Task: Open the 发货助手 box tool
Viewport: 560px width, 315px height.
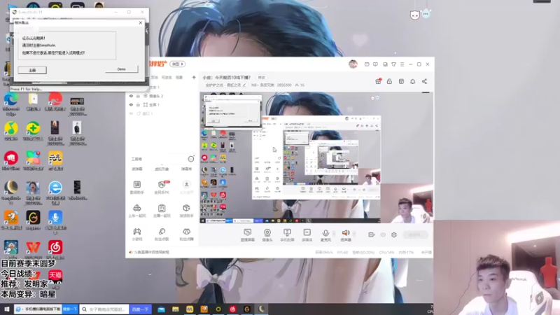Action: (186, 211)
